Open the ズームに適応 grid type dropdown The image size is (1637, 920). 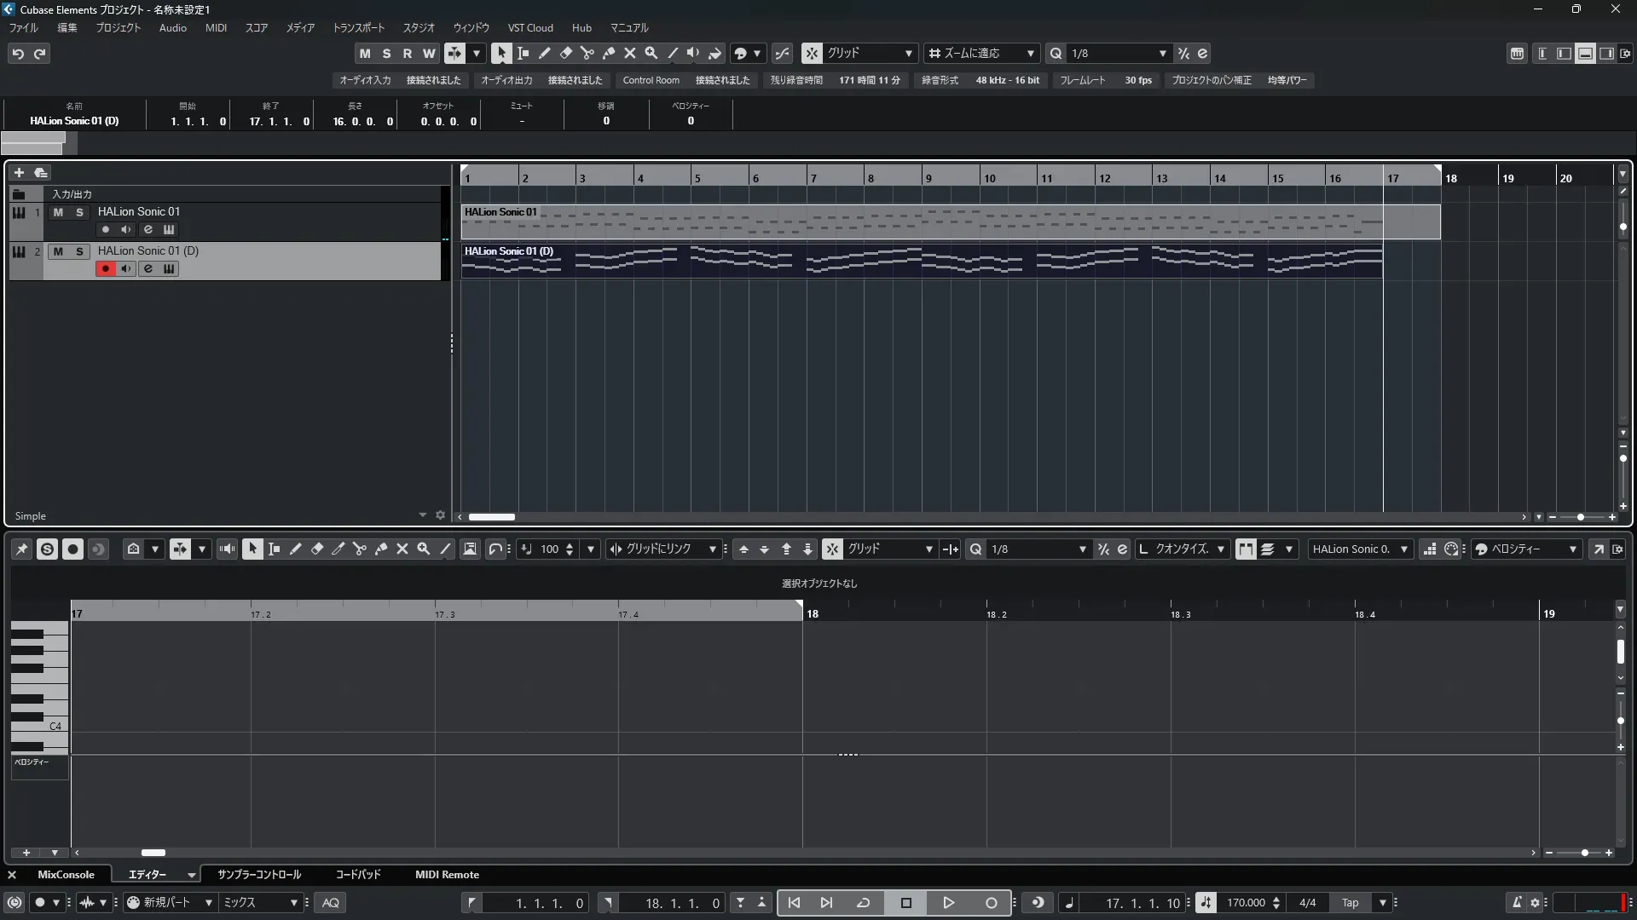coord(1030,53)
